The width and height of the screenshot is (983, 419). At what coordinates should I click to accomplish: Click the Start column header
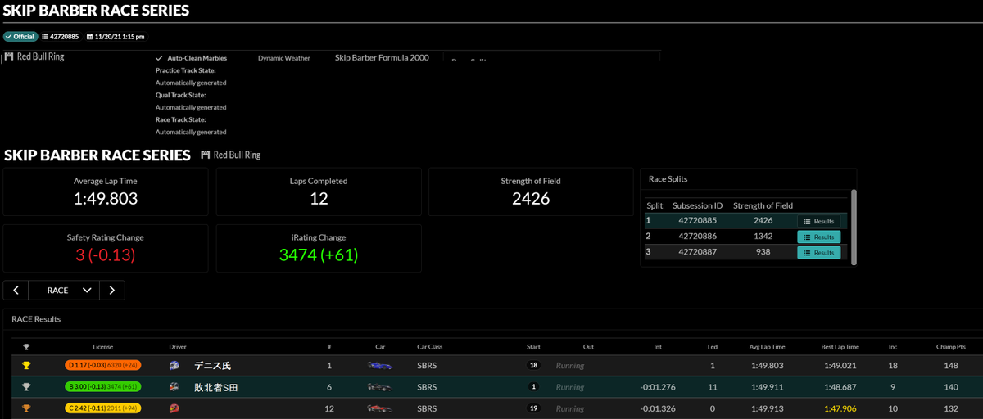(533, 347)
